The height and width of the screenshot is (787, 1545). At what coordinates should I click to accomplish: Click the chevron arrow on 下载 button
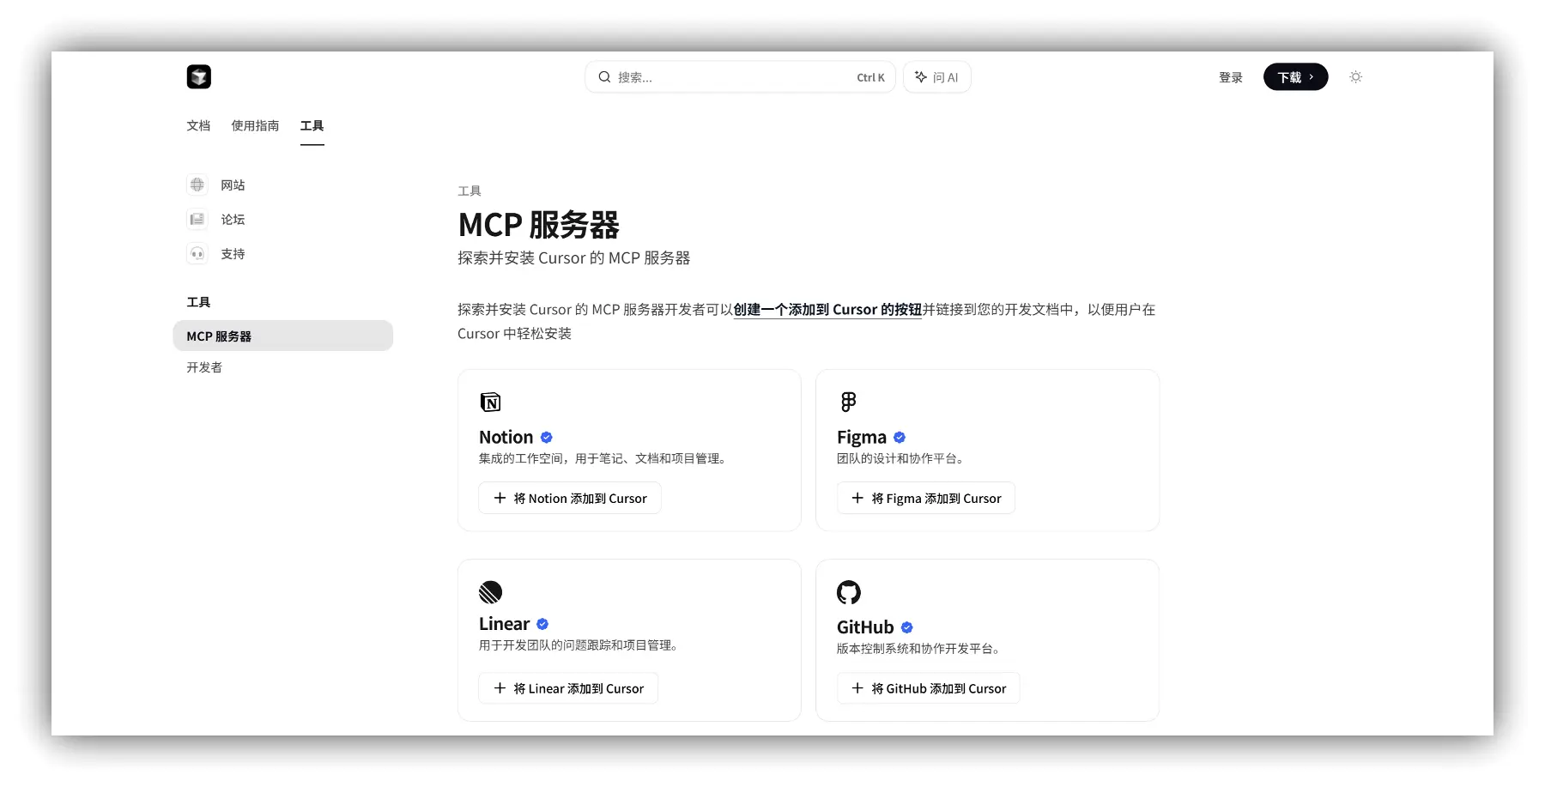[1312, 76]
